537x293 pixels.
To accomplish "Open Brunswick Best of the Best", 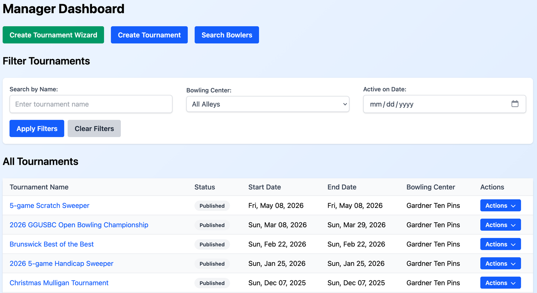I will pyautogui.click(x=52, y=244).
